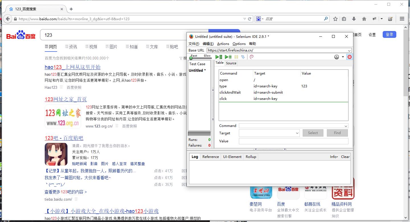Click the Find button next to Target

337,133
